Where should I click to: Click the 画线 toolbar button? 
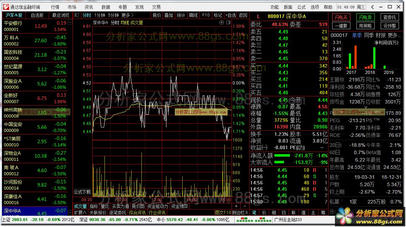[193, 15]
